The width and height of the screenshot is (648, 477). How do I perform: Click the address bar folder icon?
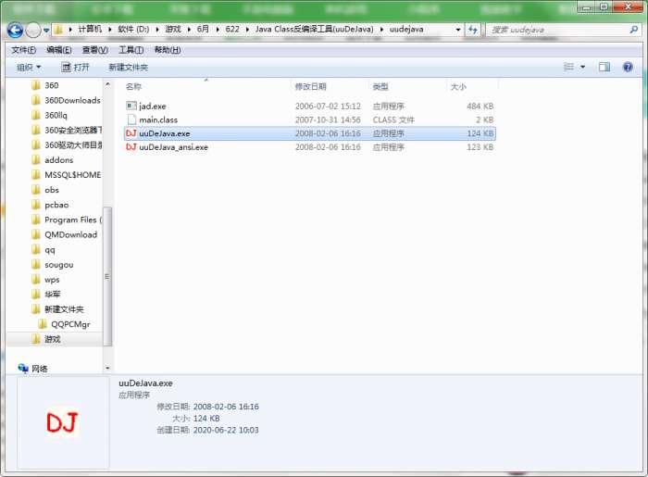pyautogui.click(x=58, y=30)
